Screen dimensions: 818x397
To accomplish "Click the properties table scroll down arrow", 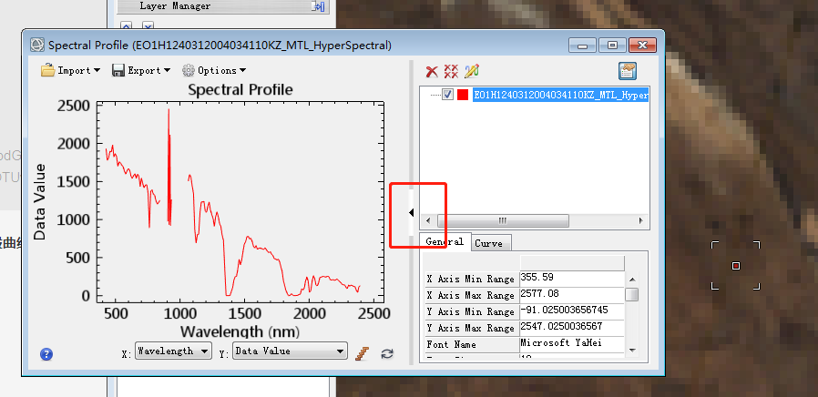I will point(632,350).
